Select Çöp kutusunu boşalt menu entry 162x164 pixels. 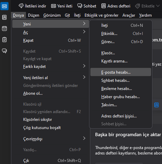click(50, 128)
